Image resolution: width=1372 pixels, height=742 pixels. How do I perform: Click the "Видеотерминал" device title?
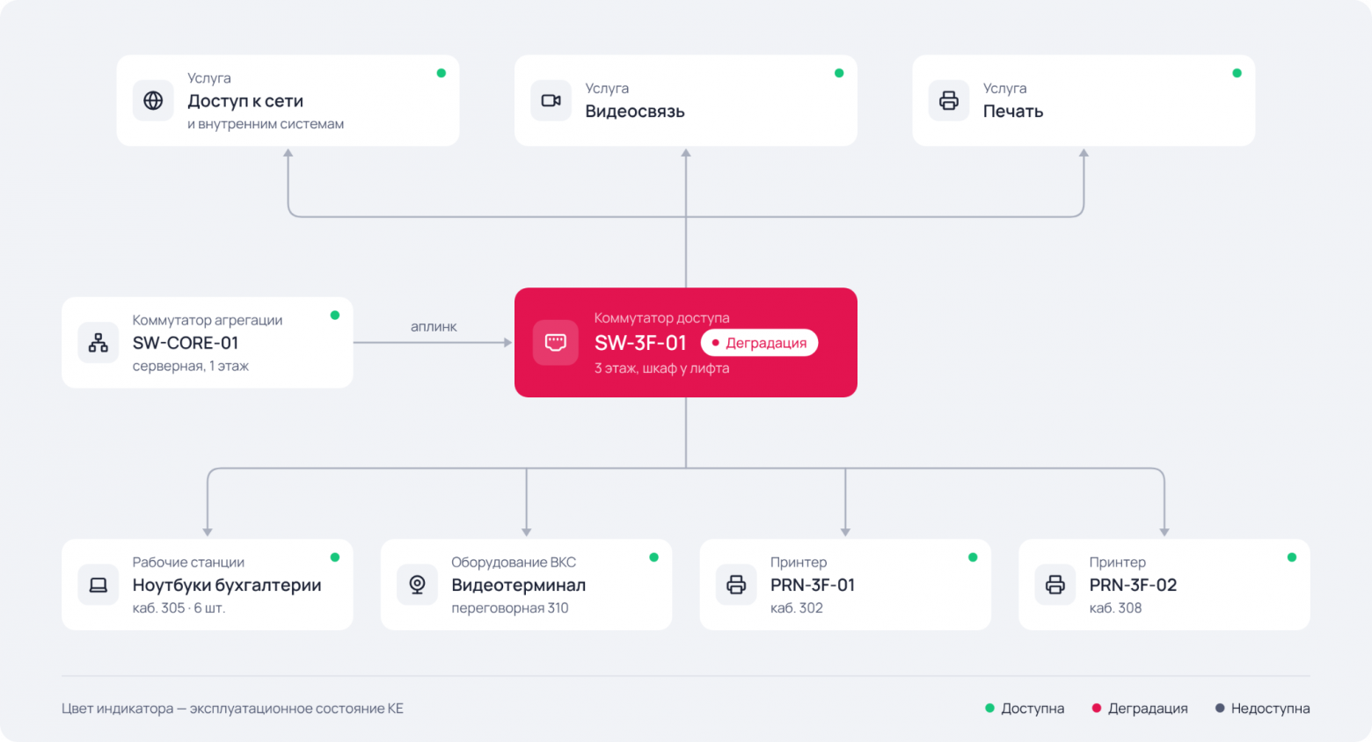[519, 586]
